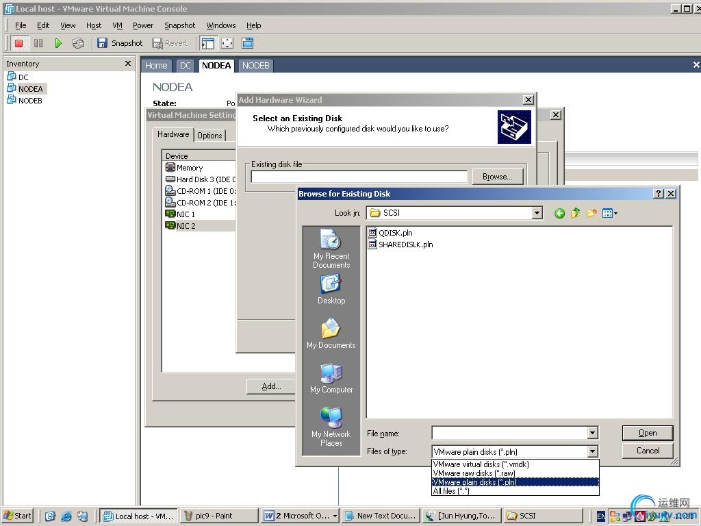
Task: Click the red Power Off toolbar icon
Action: (18, 43)
